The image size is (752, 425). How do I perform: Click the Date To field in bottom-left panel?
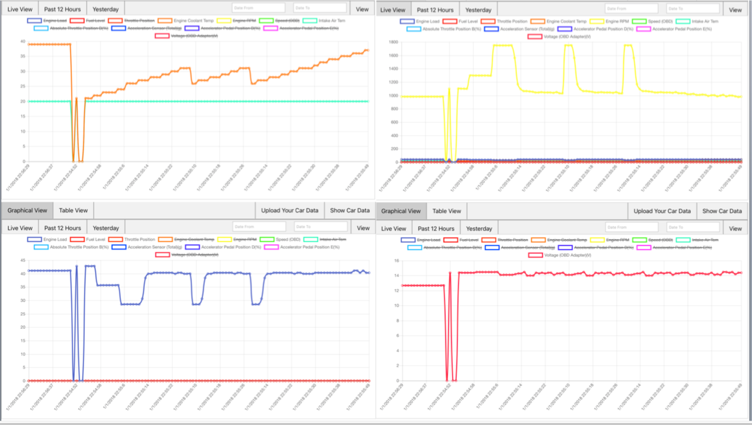point(320,227)
